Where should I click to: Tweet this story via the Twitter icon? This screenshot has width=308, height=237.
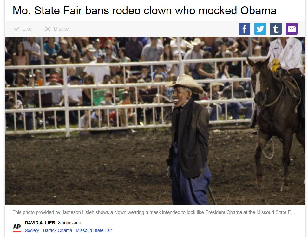[260, 29]
